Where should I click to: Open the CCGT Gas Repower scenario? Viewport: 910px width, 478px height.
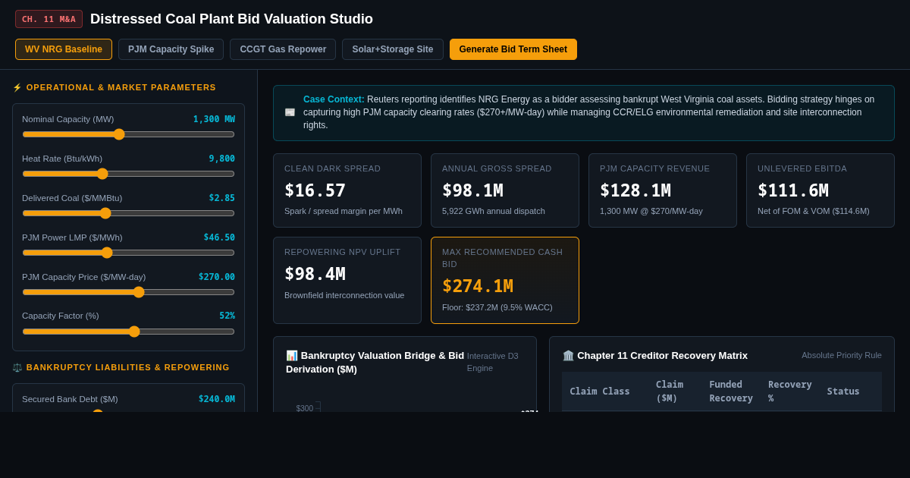[x=283, y=49]
